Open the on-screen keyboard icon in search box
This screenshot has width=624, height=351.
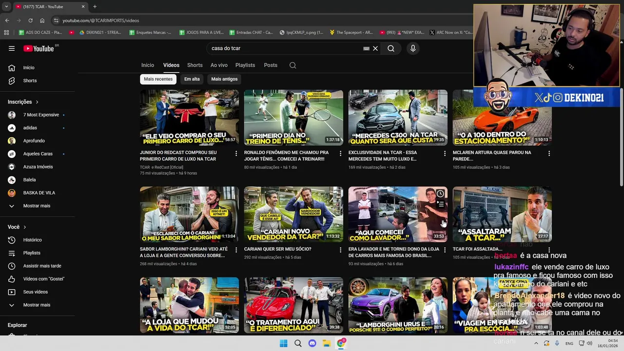click(366, 48)
